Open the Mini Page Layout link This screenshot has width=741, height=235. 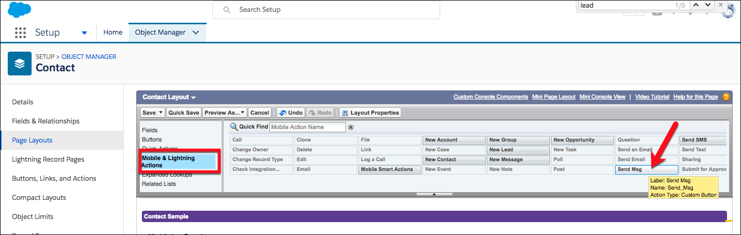click(554, 97)
